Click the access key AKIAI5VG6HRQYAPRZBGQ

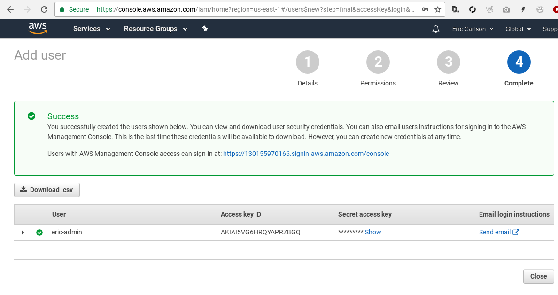pos(261,232)
